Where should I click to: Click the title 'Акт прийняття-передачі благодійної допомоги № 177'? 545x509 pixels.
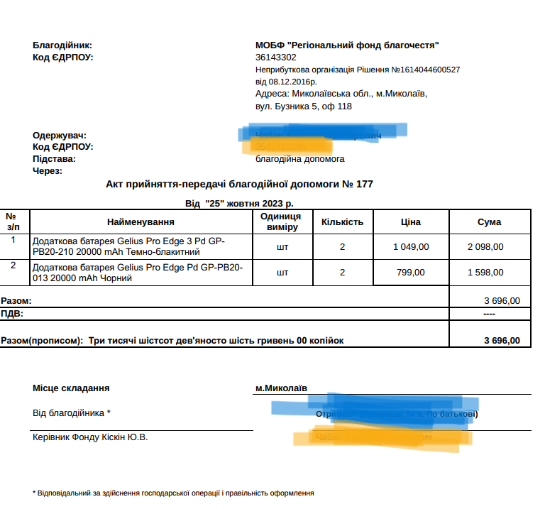pyautogui.click(x=239, y=184)
